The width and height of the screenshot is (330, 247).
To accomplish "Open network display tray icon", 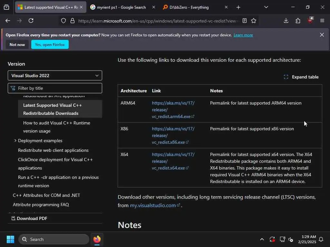I will pos(282,239).
